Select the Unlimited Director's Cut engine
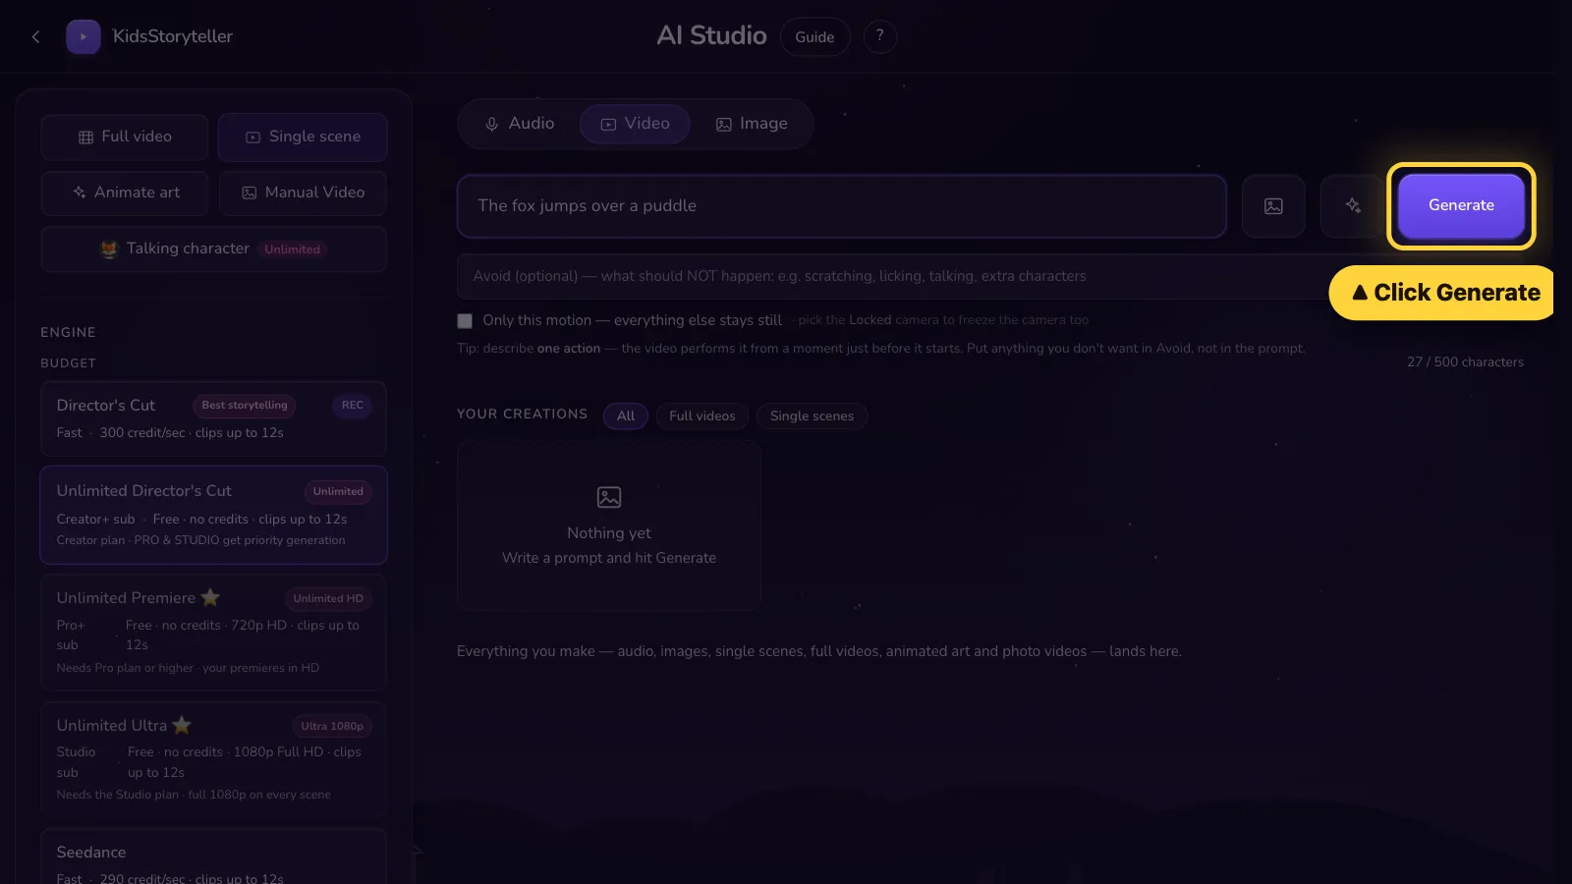This screenshot has width=1572, height=884. pos(213,515)
